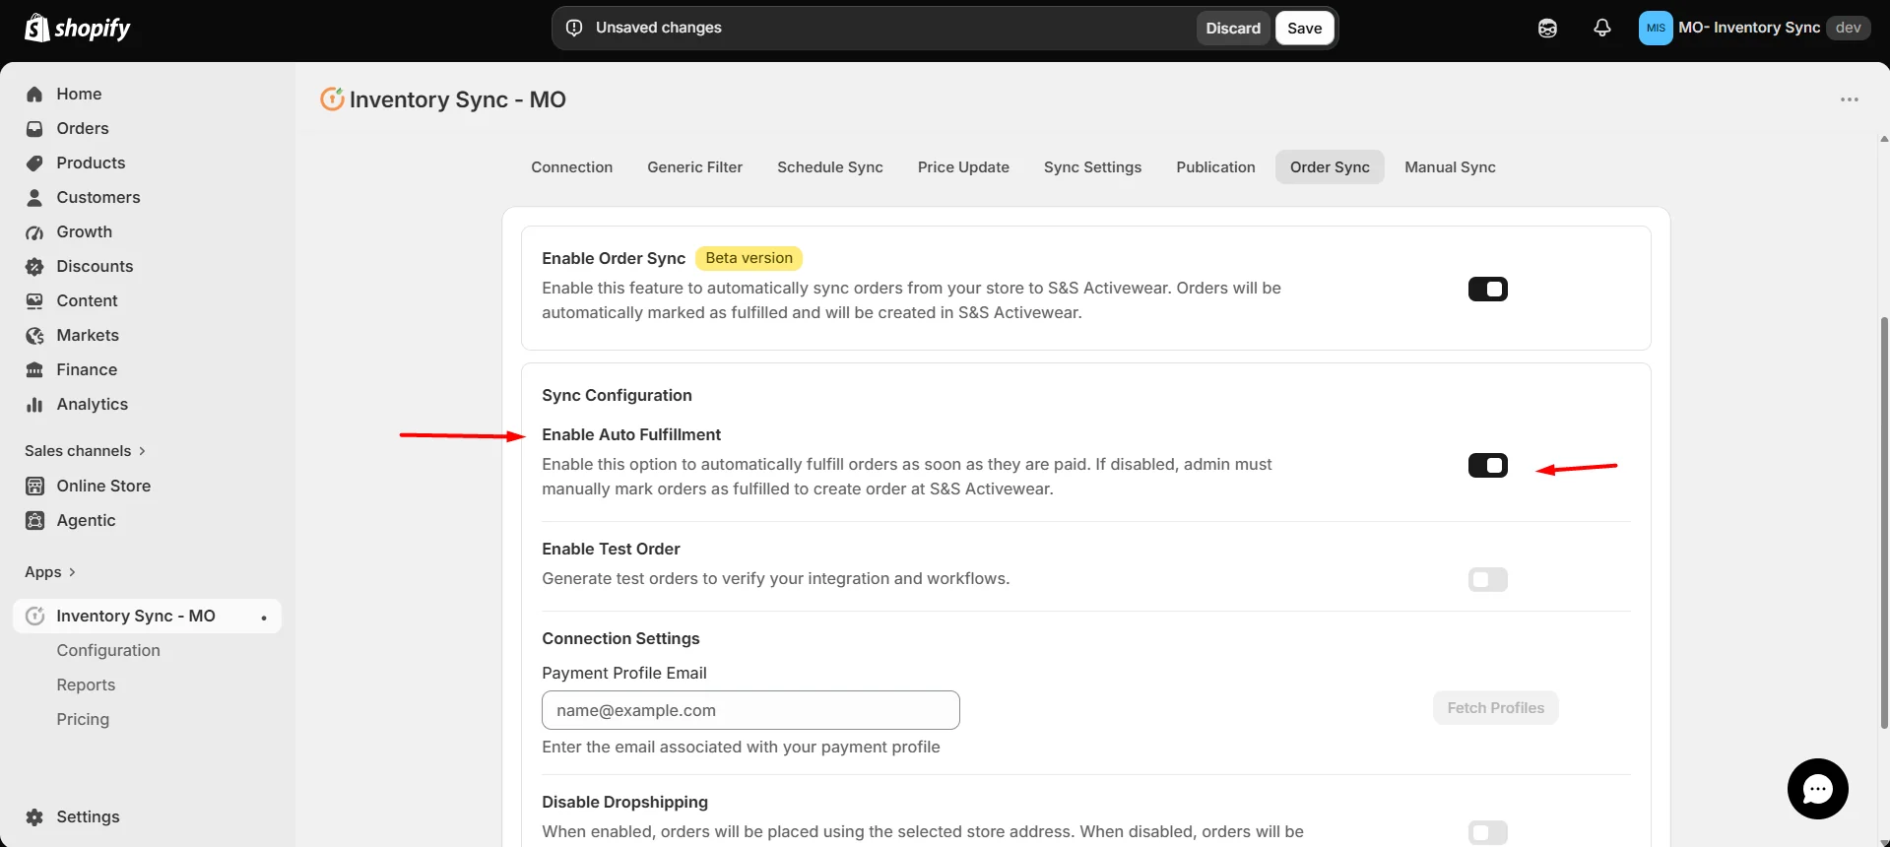Viewport: 1890px width, 847px height.
Task: Save the unsaved changes
Action: pyautogui.click(x=1304, y=29)
